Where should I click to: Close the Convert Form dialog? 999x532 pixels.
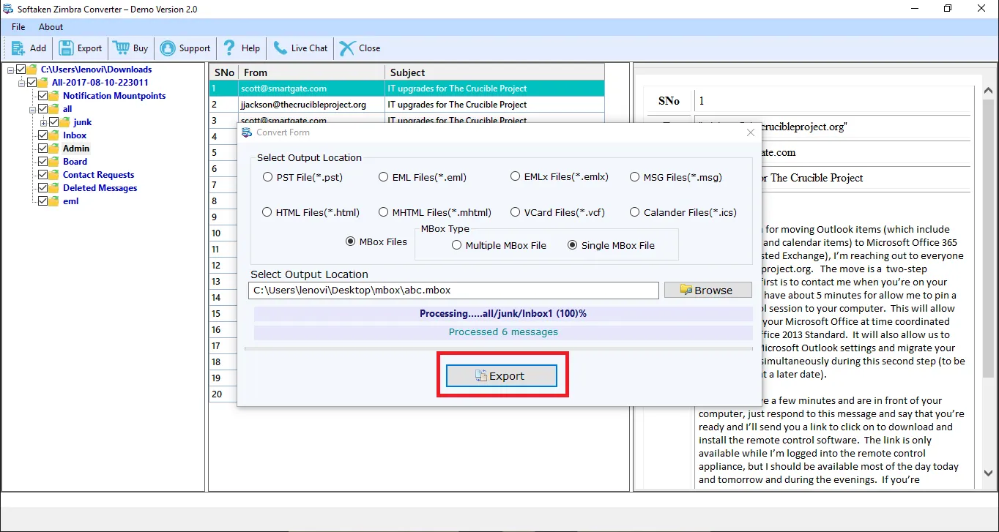pos(750,132)
